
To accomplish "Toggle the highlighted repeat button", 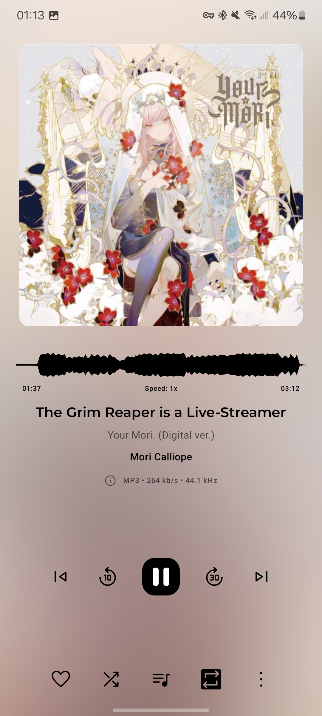I will click(x=211, y=679).
